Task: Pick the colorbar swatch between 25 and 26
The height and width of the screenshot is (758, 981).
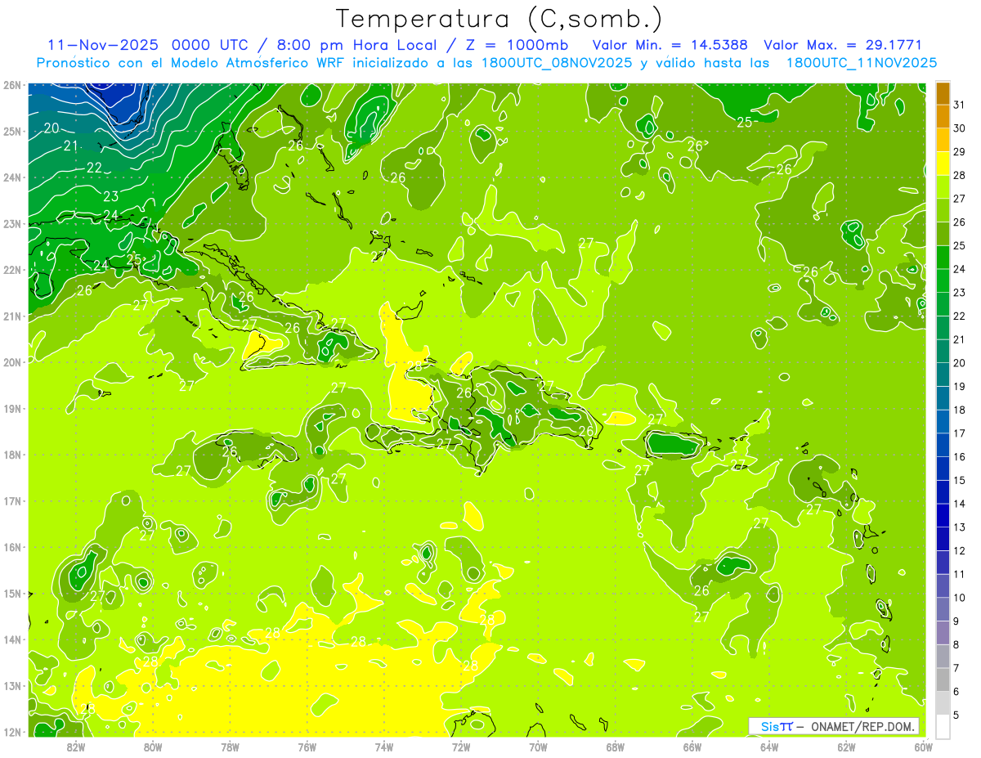Action: click(943, 234)
